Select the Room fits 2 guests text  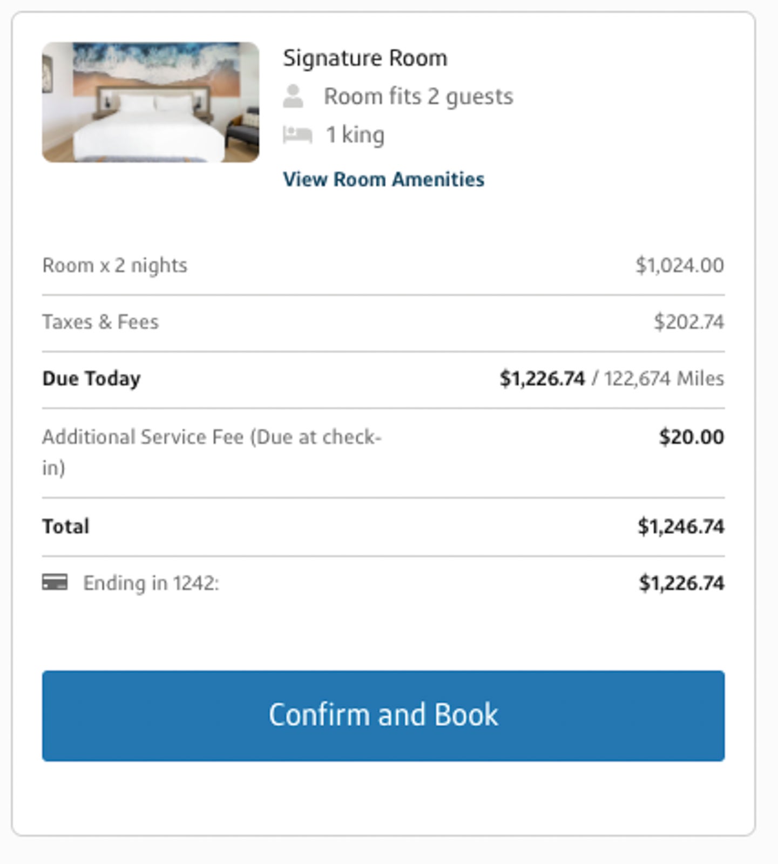pos(418,97)
